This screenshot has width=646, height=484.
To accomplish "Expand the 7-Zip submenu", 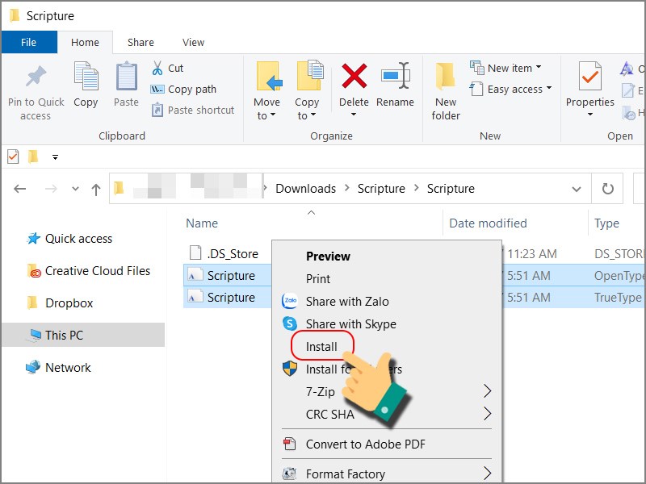I will click(488, 391).
